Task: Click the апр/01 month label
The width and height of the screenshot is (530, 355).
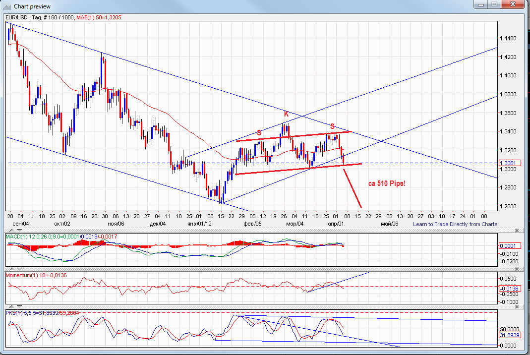Action: [x=336, y=224]
